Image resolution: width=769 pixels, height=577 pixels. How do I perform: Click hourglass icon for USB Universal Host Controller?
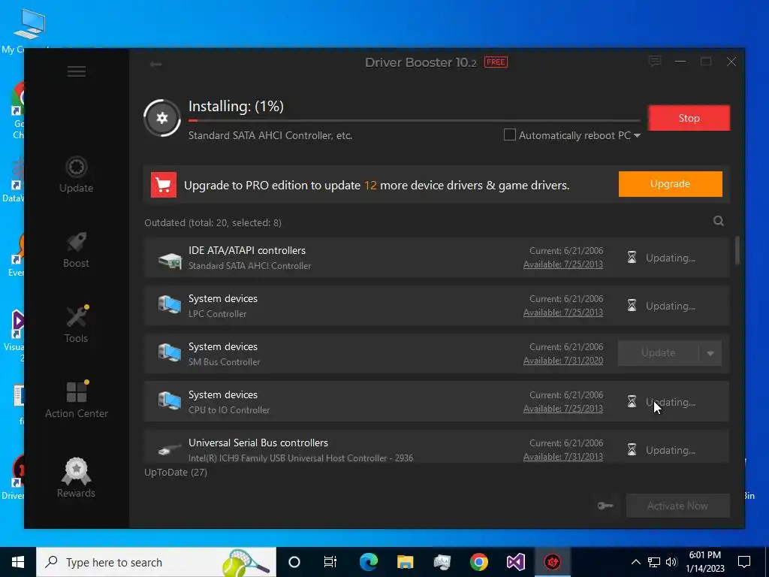point(632,449)
